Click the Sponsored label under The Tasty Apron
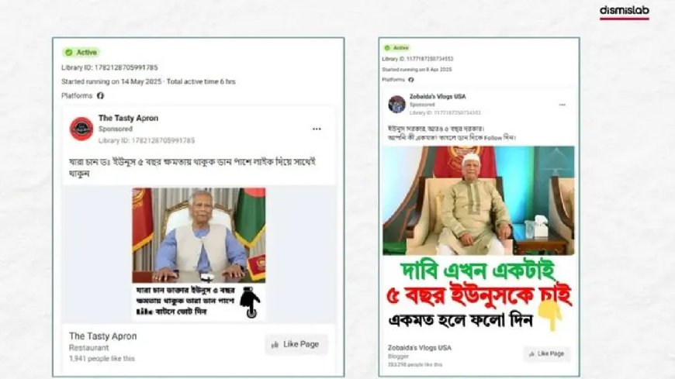The width and height of the screenshot is (675, 379). [x=116, y=129]
